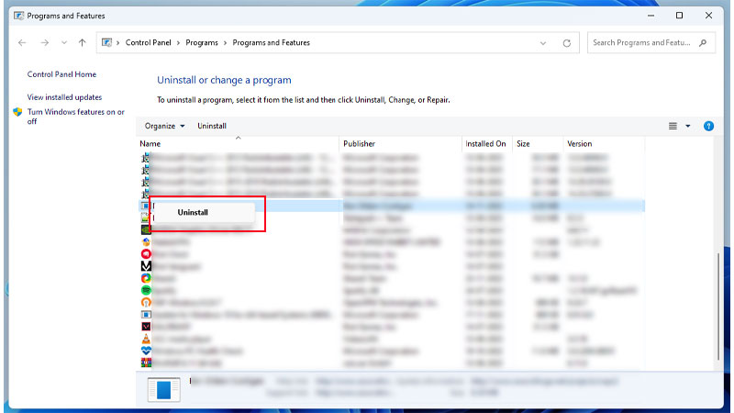
Task: Click Programs and Features breadcrumb segment
Action: click(271, 42)
